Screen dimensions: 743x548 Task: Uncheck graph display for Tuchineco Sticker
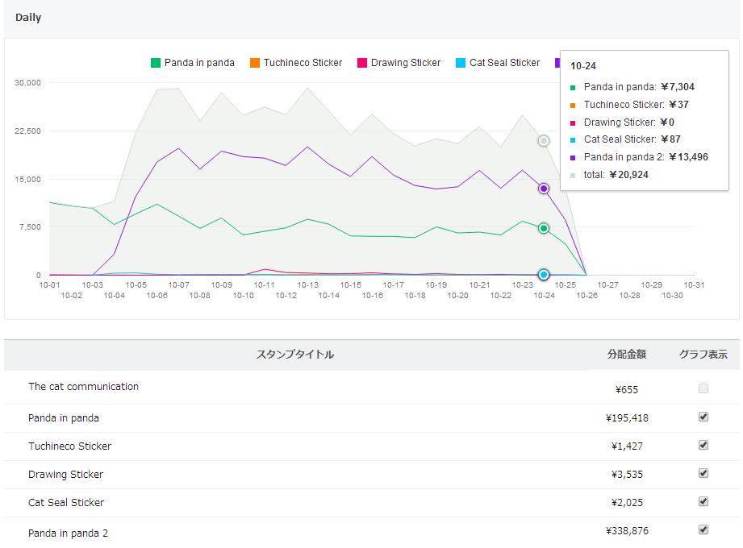point(703,445)
